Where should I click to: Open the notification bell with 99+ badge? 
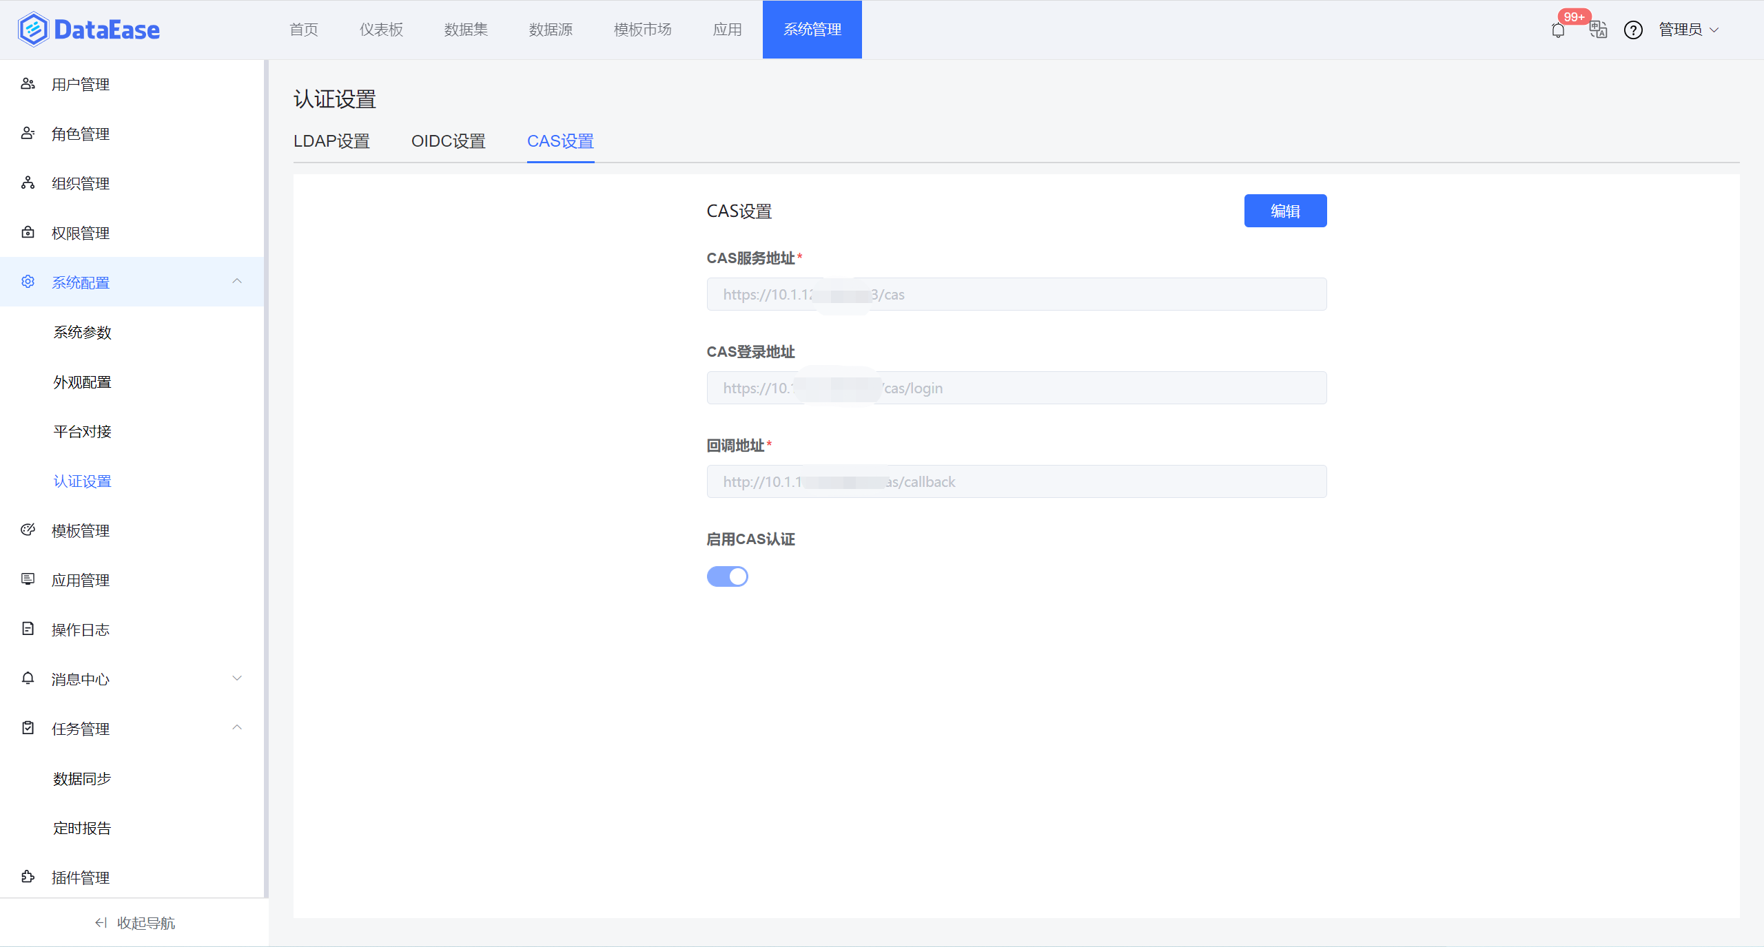1558,30
